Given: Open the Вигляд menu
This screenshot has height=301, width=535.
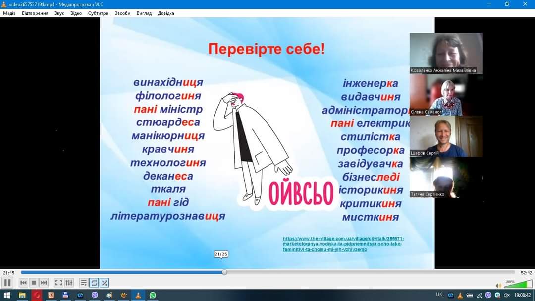Looking at the screenshot, I should tap(144, 13).
